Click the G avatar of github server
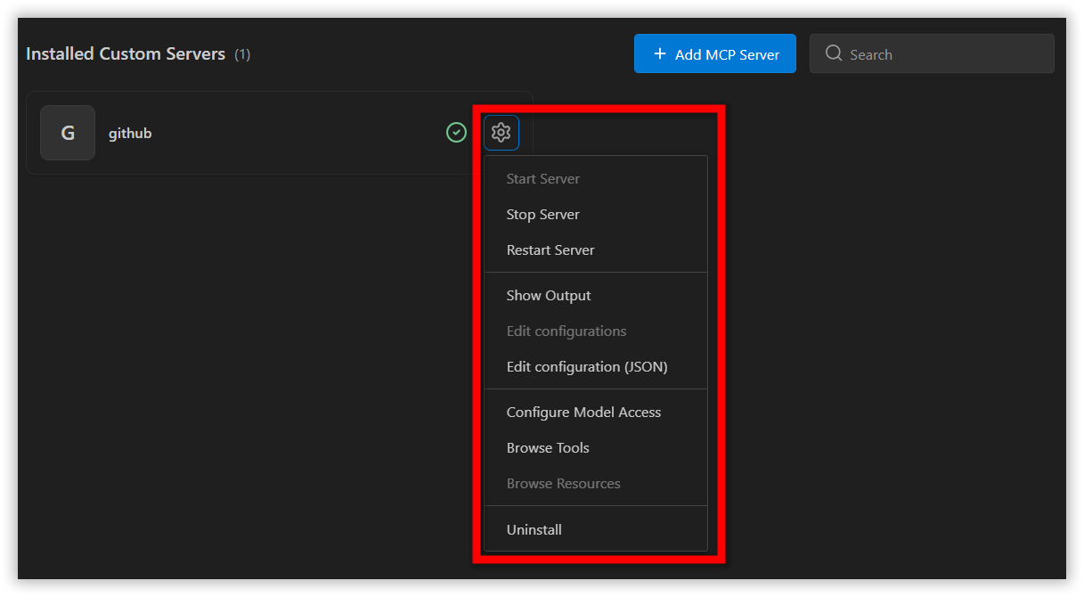This screenshot has height=597, width=1084. tap(68, 133)
